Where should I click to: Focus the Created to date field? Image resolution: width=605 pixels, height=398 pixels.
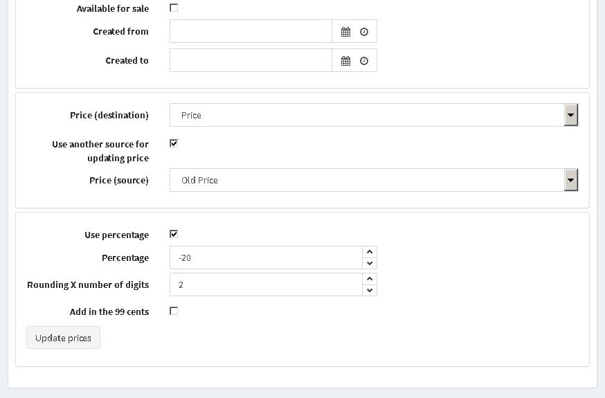coord(251,60)
